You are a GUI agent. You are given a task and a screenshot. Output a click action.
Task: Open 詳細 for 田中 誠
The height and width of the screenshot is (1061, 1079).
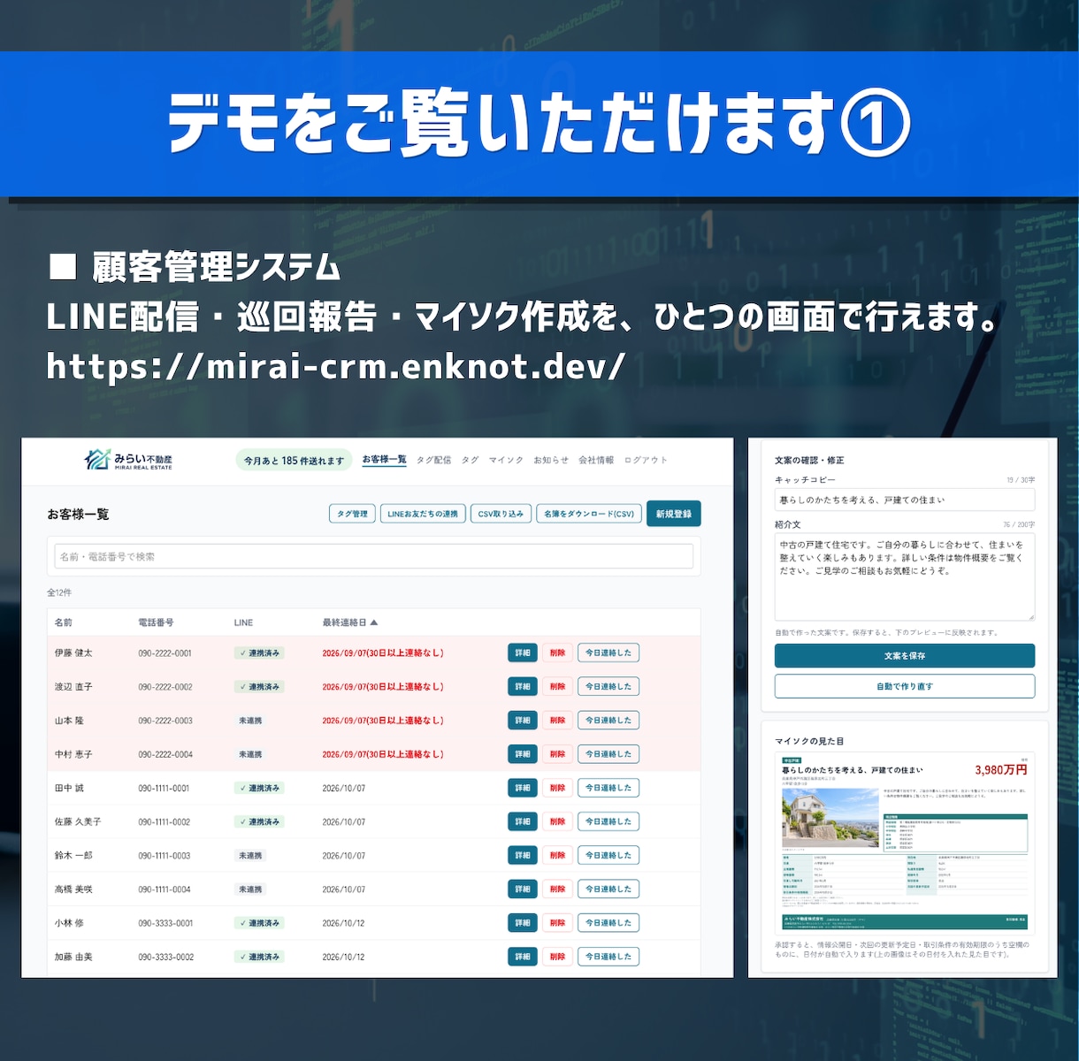[523, 788]
